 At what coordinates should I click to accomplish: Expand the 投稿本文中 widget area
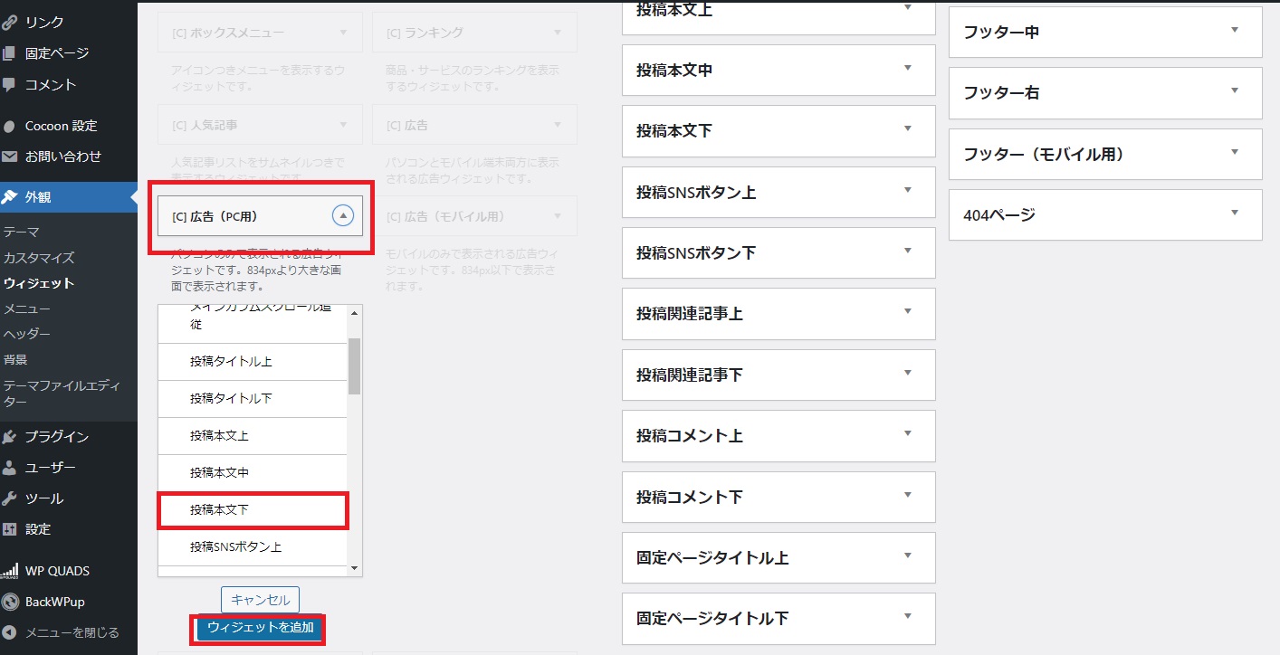pos(907,69)
